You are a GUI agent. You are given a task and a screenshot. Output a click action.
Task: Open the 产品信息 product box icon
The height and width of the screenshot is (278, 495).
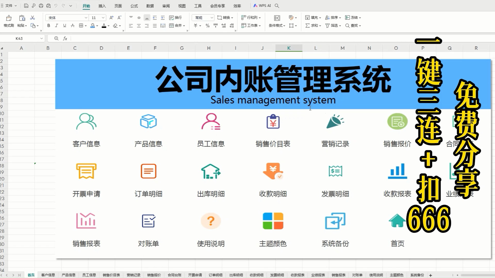click(148, 121)
